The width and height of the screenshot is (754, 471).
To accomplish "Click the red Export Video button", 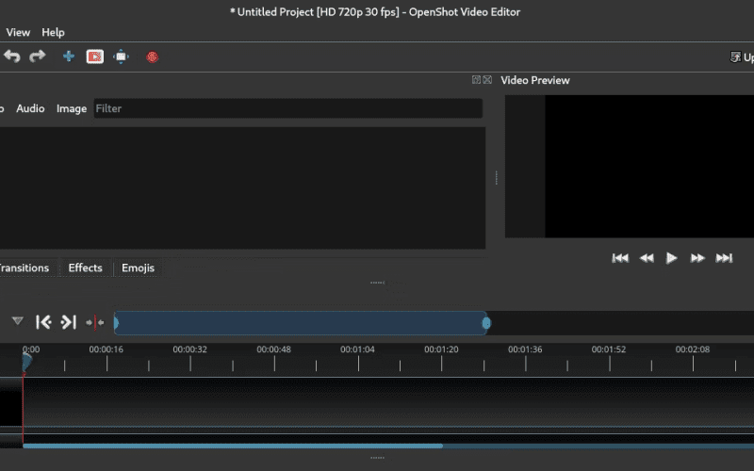I will [153, 57].
